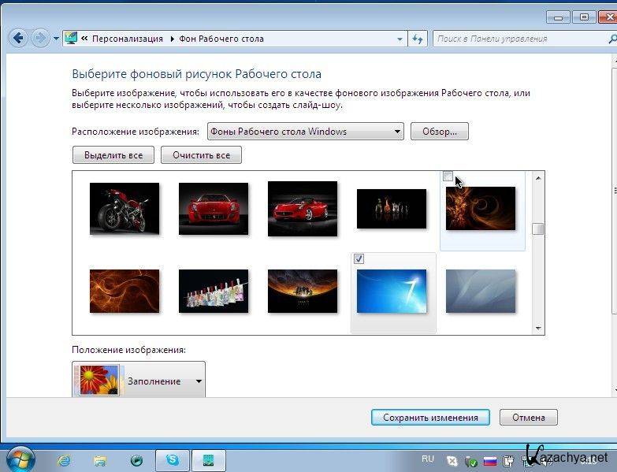Click the Back navigation arrow

(19, 38)
